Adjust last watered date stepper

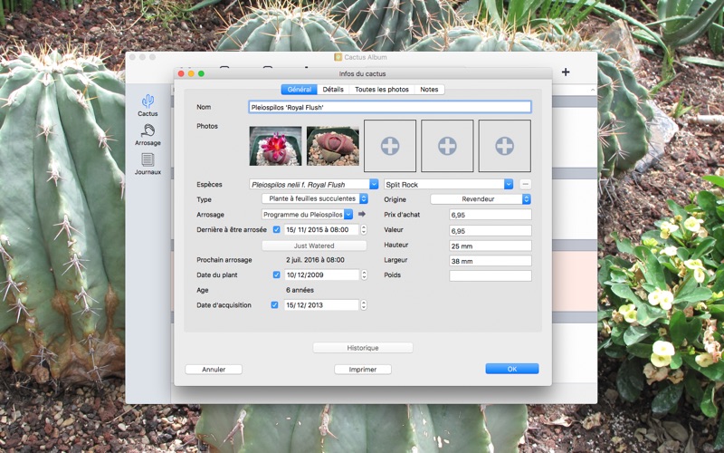tap(364, 229)
